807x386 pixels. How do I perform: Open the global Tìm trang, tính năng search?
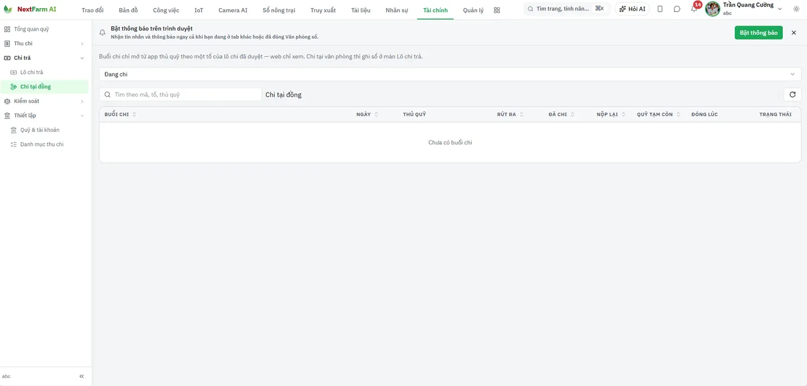click(566, 9)
